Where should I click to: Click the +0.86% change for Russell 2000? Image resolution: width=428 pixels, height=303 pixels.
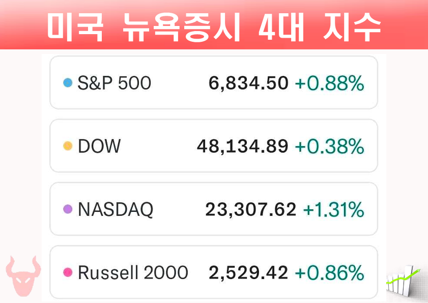(329, 272)
